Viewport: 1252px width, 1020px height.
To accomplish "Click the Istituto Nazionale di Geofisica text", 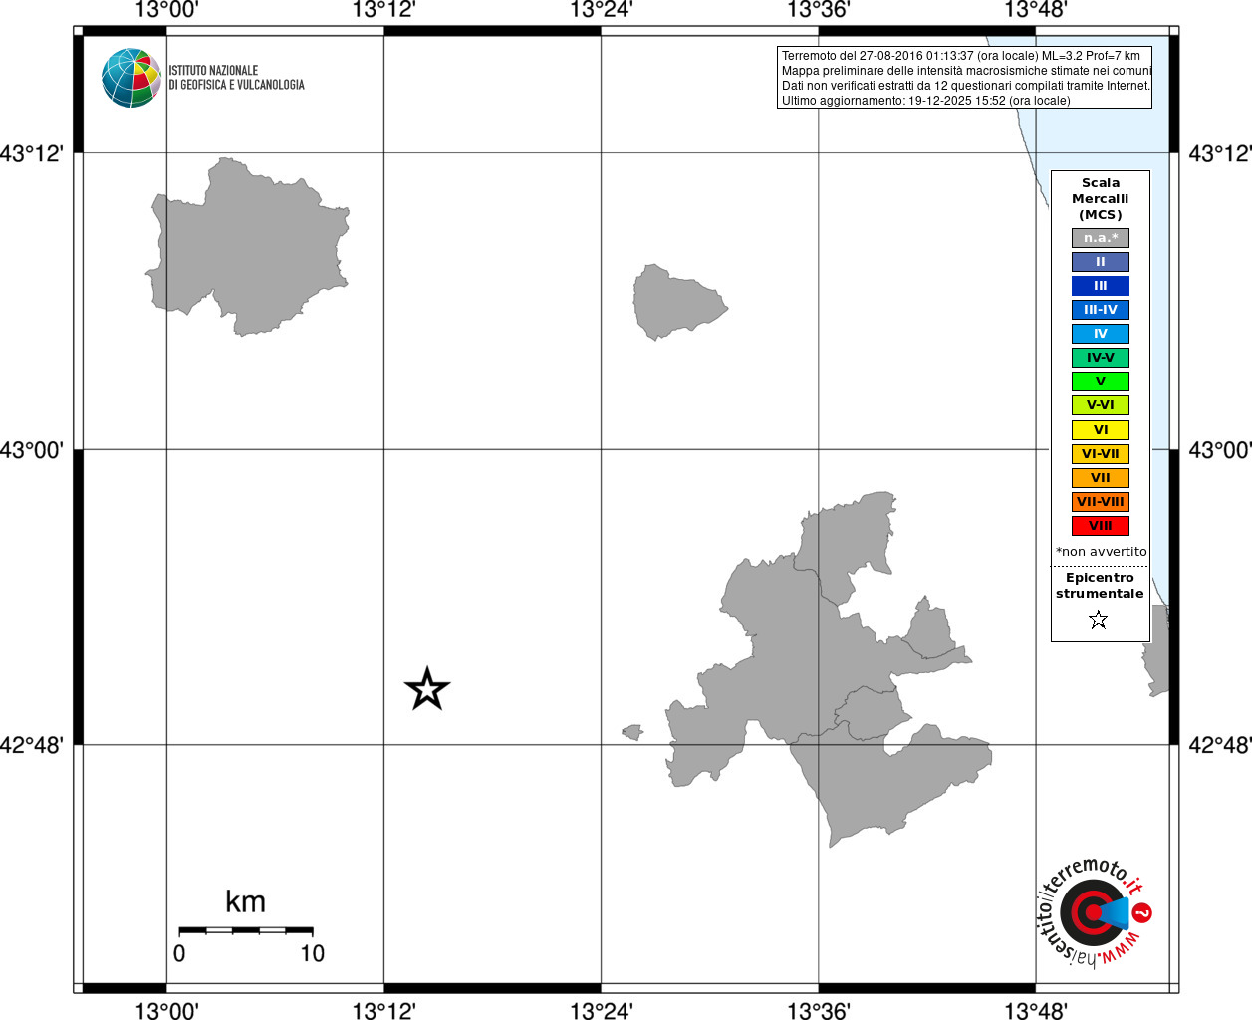I will (x=236, y=78).
